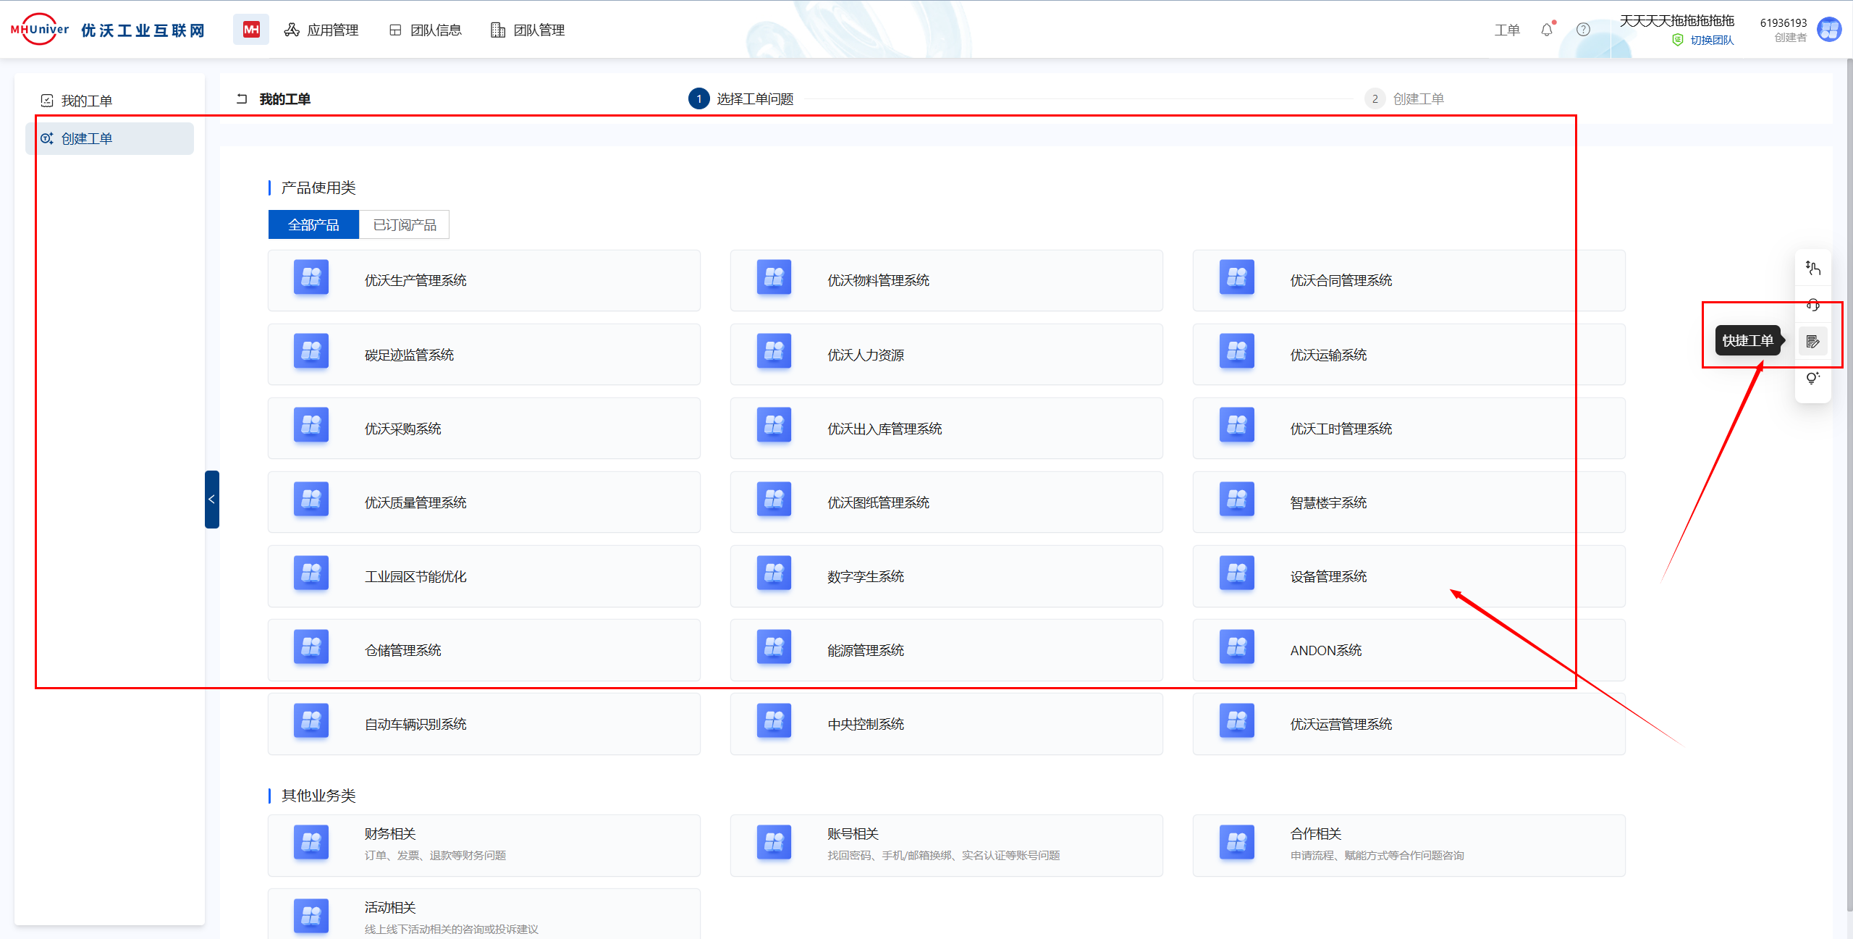Open 工单 link in the header
The width and height of the screenshot is (1853, 939).
point(1507,30)
